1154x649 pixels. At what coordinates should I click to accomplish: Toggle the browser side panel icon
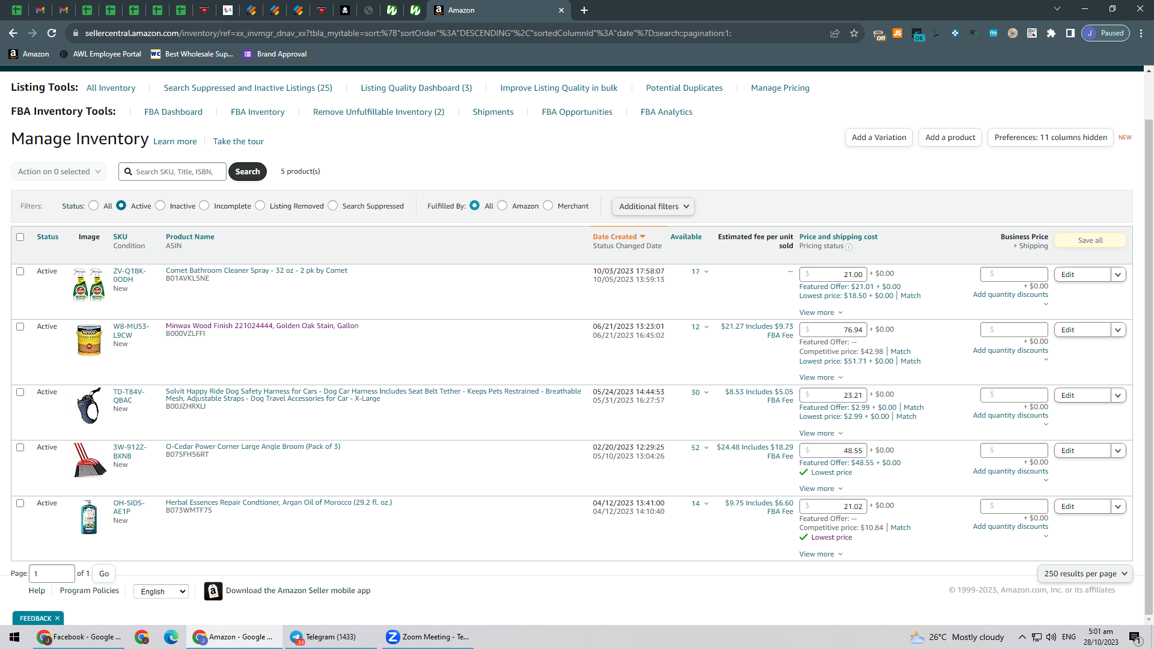tap(1070, 33)
